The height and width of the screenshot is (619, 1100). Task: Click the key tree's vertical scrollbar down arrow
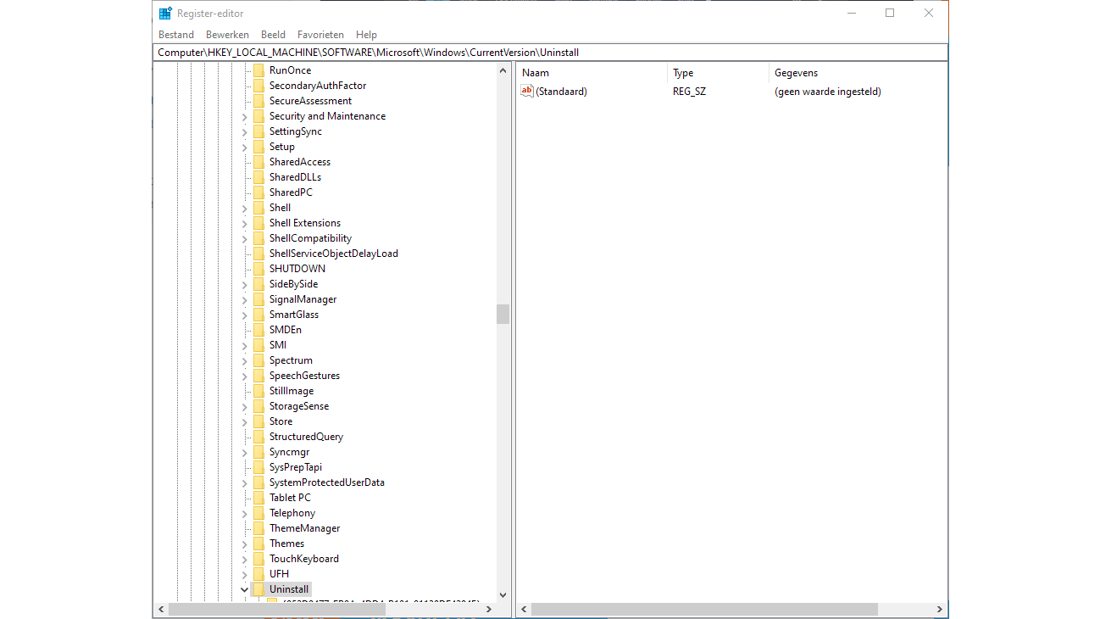point(503,595)
